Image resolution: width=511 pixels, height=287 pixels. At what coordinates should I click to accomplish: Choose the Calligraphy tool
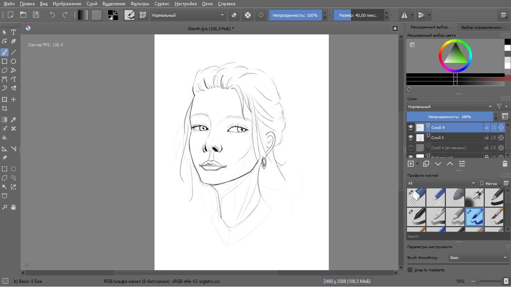pos(14,41)
